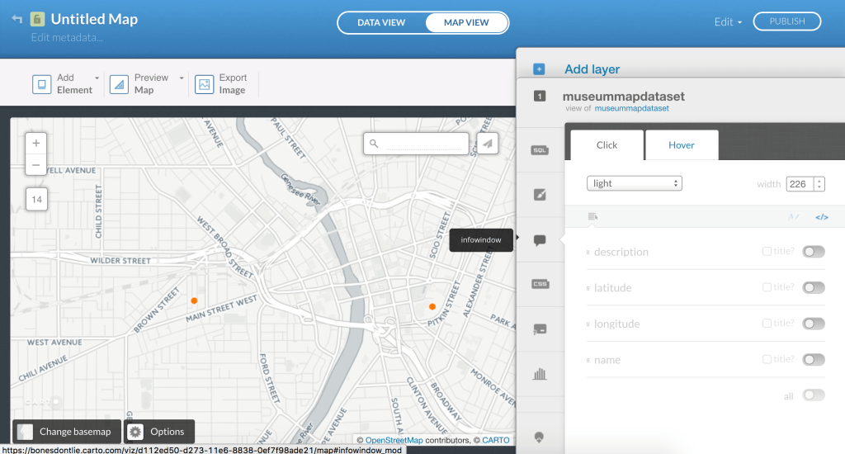
Task: Click the map search input field
Action: coord(425,144)
